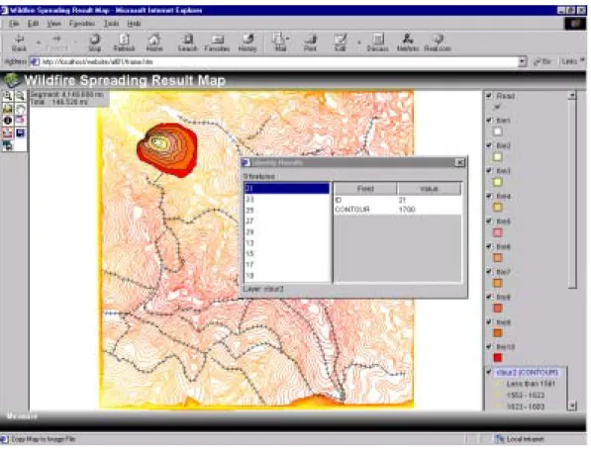Click the Links toolbar label
The image size is (591, 449).
(x=569, y=61)
